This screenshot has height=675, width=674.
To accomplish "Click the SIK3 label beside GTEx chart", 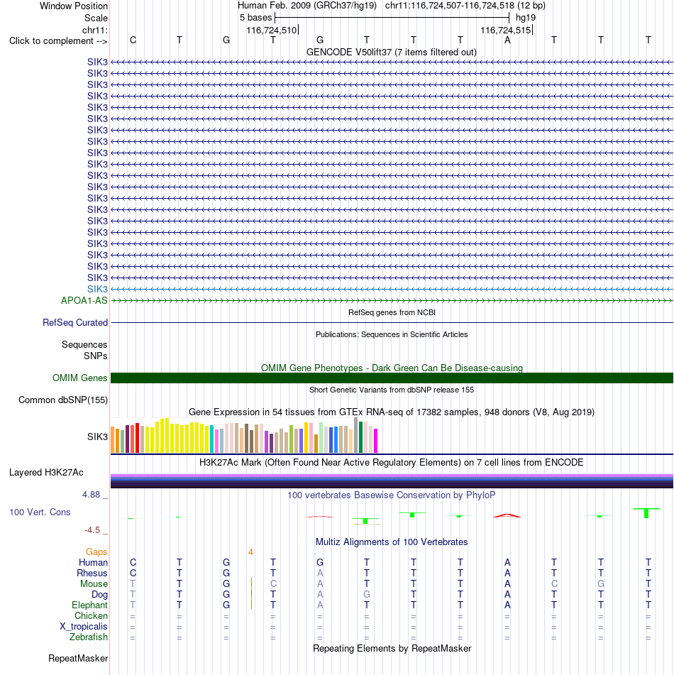I will tap(97, 437).
